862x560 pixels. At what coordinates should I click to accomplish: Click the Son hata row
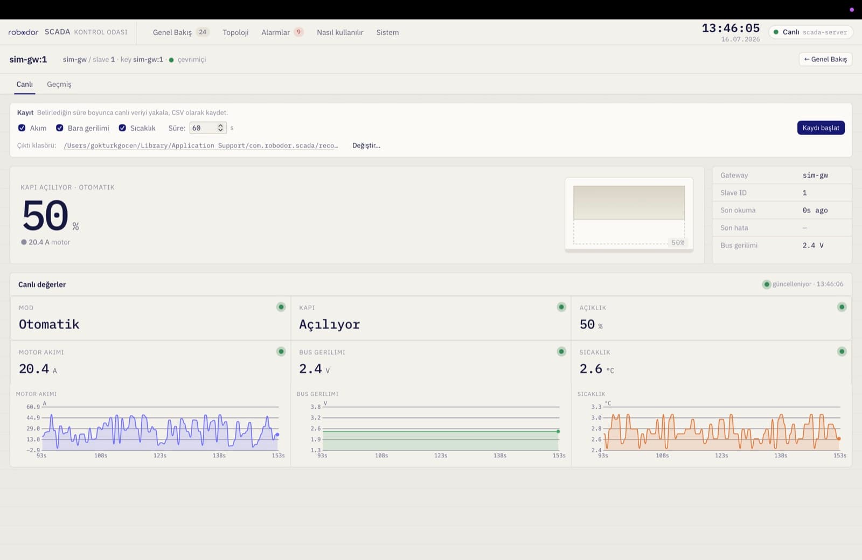point(782,228)
